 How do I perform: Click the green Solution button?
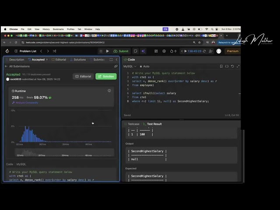[106, 77]
